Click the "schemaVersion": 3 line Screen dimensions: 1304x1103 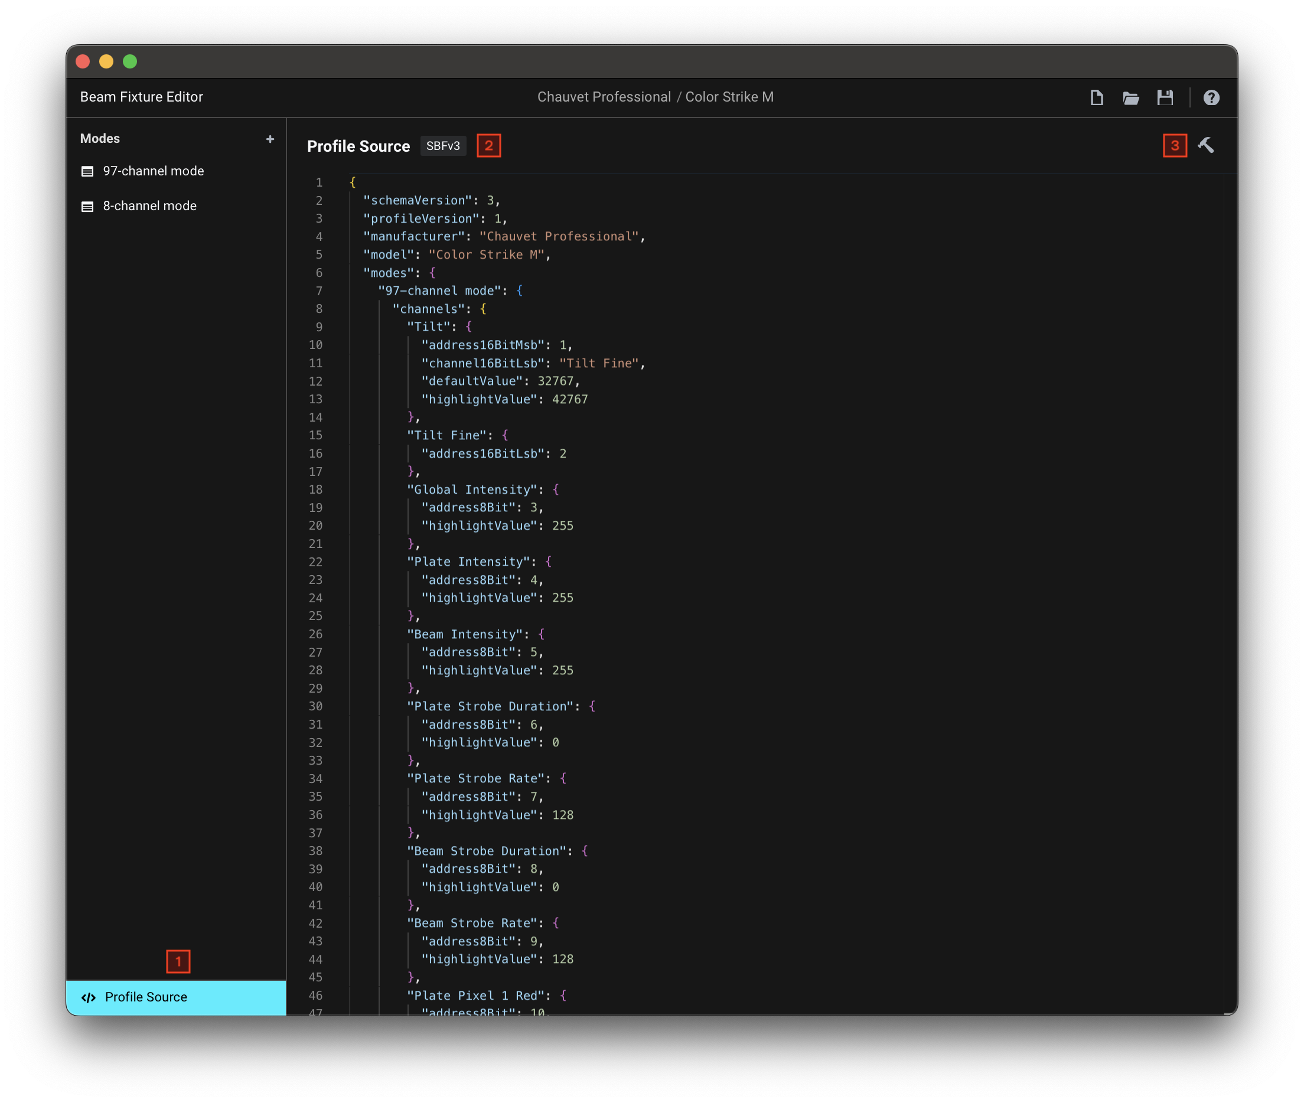click(432, 201)
